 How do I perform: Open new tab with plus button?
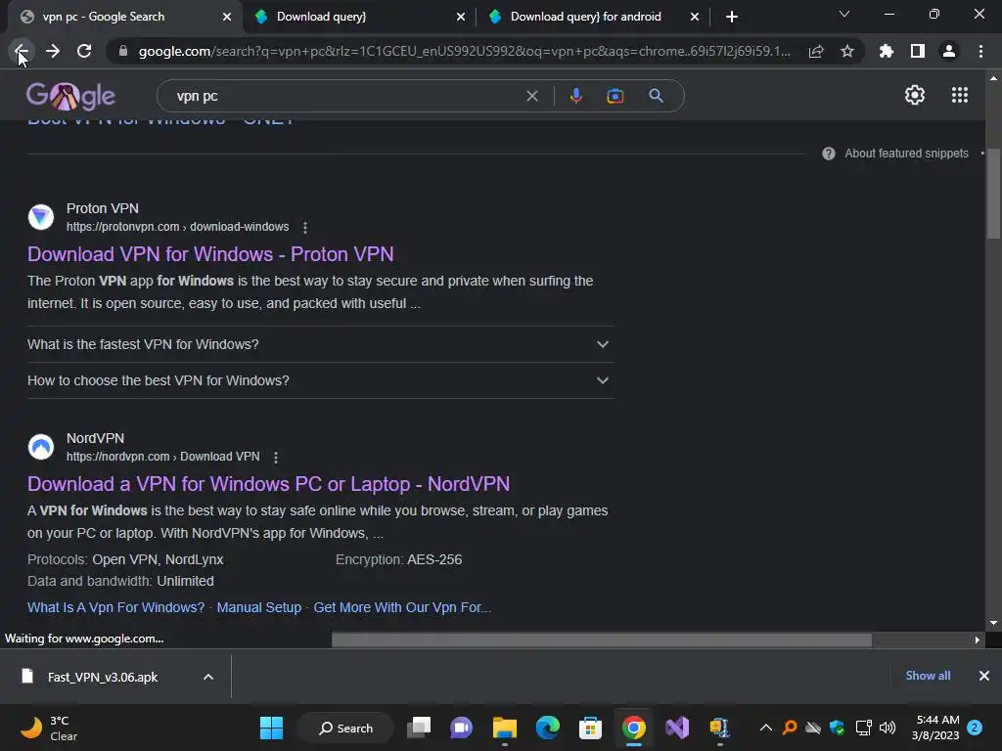click(x=732, y=17)
